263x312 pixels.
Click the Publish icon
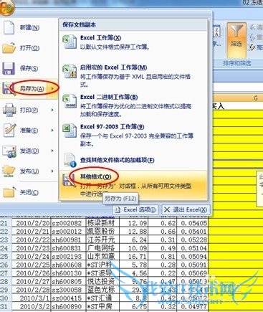[9, 171]
